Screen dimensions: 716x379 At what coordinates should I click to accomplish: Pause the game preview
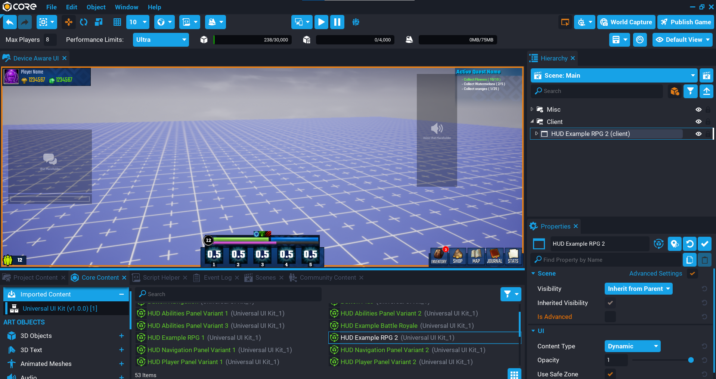(337, 22)
